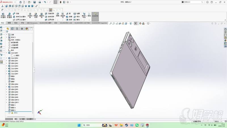Click the Fillet tool in the ribbon

click(58, 14)
